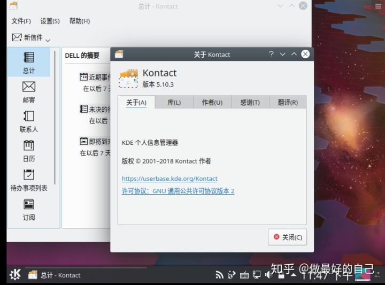Screen dimensions: 385x285
Task: Click the DELL 的摘要 heading
Action: coord(82,56)
